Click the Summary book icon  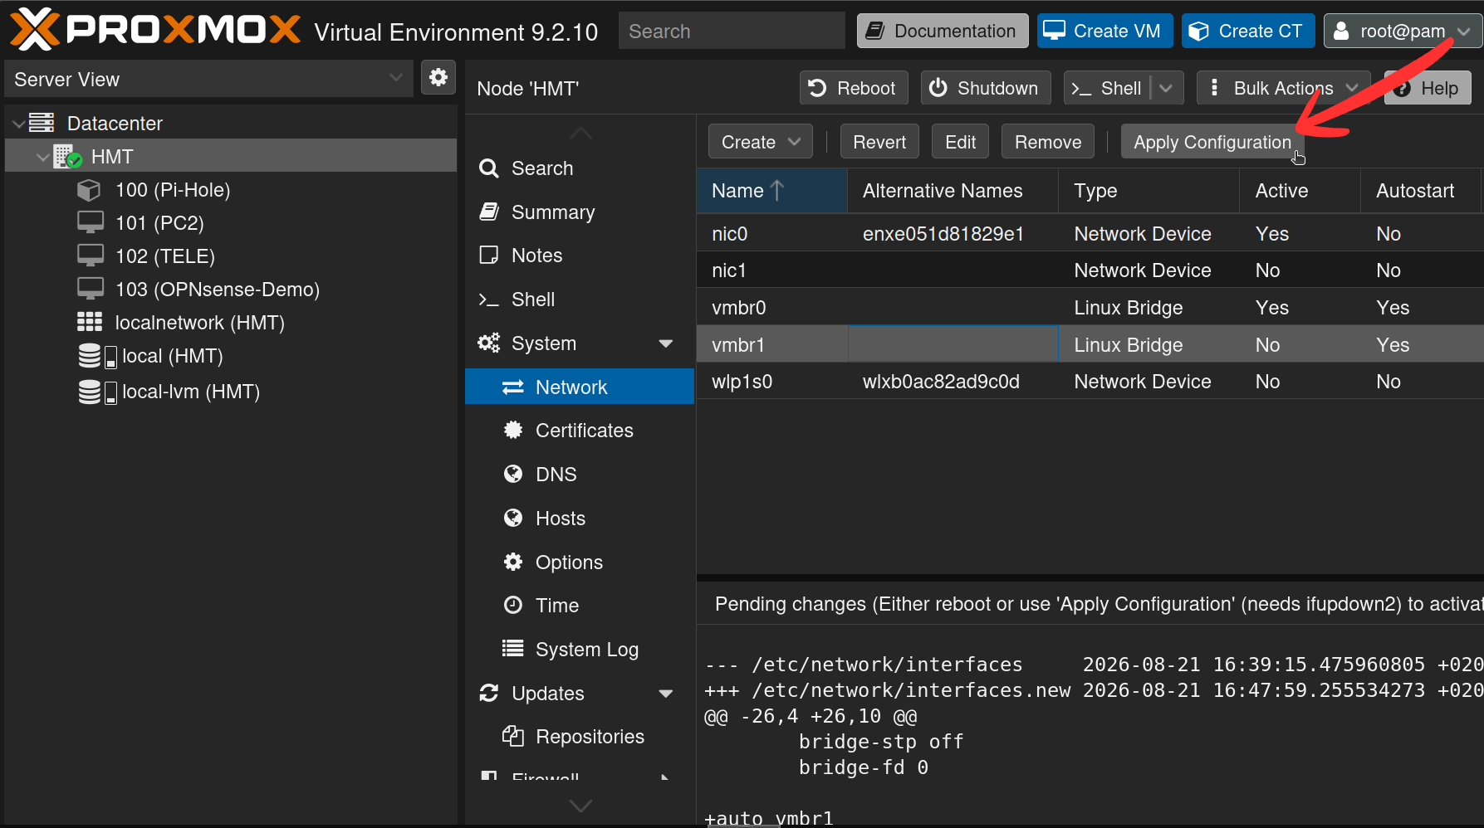point(489,212)
